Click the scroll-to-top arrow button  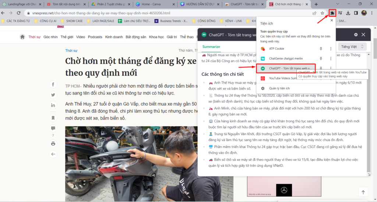363,192
